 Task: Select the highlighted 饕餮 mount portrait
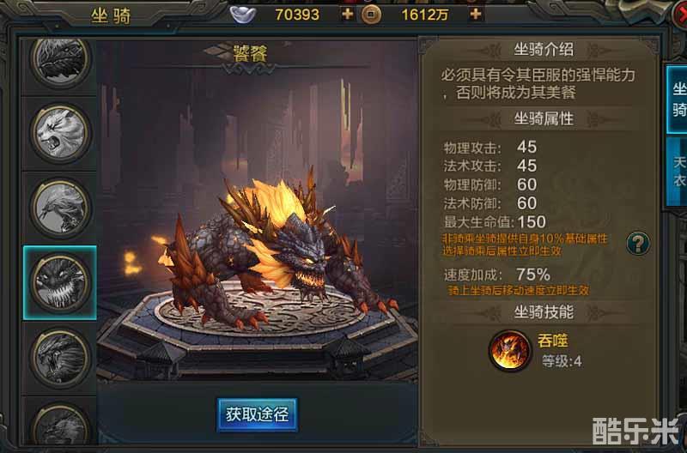(60, 283)
